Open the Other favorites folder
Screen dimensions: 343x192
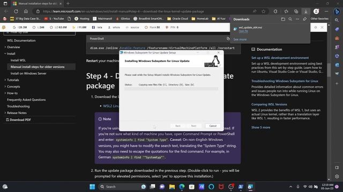319,19
